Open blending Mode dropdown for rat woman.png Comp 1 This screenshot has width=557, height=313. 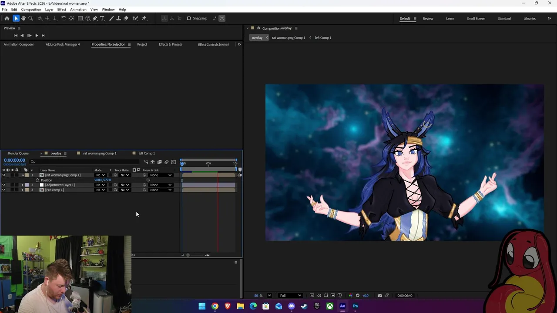100,175
